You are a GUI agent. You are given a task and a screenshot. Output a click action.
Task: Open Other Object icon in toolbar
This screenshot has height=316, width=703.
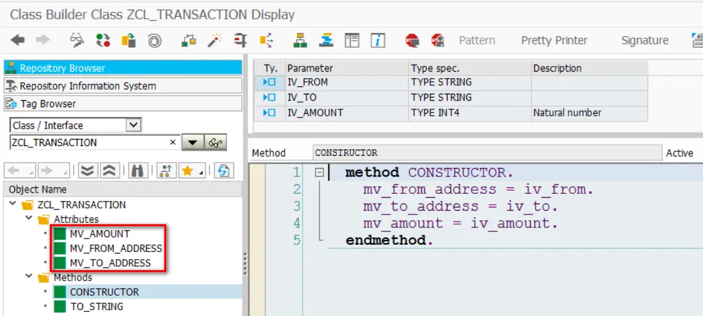click(x=129, y=40)
